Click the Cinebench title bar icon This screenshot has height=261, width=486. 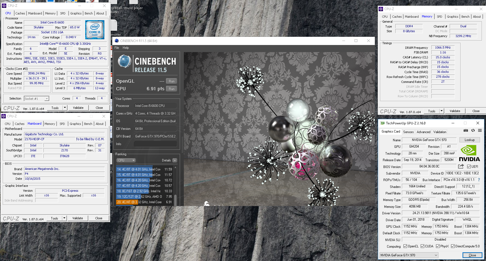pos(117,41)
